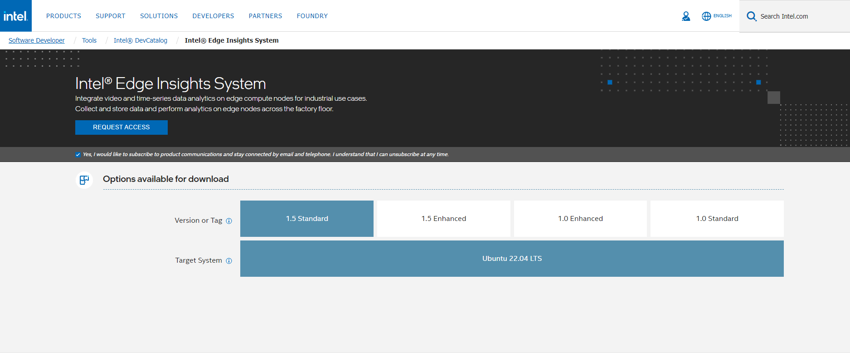This screenshot has height=353, width=850.
Task: Open the Developers menu
Action: [x=213, y=16]
